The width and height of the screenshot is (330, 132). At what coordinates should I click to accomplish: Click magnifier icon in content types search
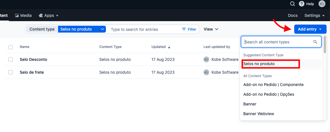[315, 42]
